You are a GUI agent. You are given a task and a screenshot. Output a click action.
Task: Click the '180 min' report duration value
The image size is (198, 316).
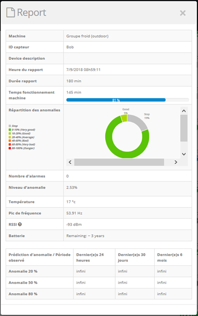pos(74,81)
